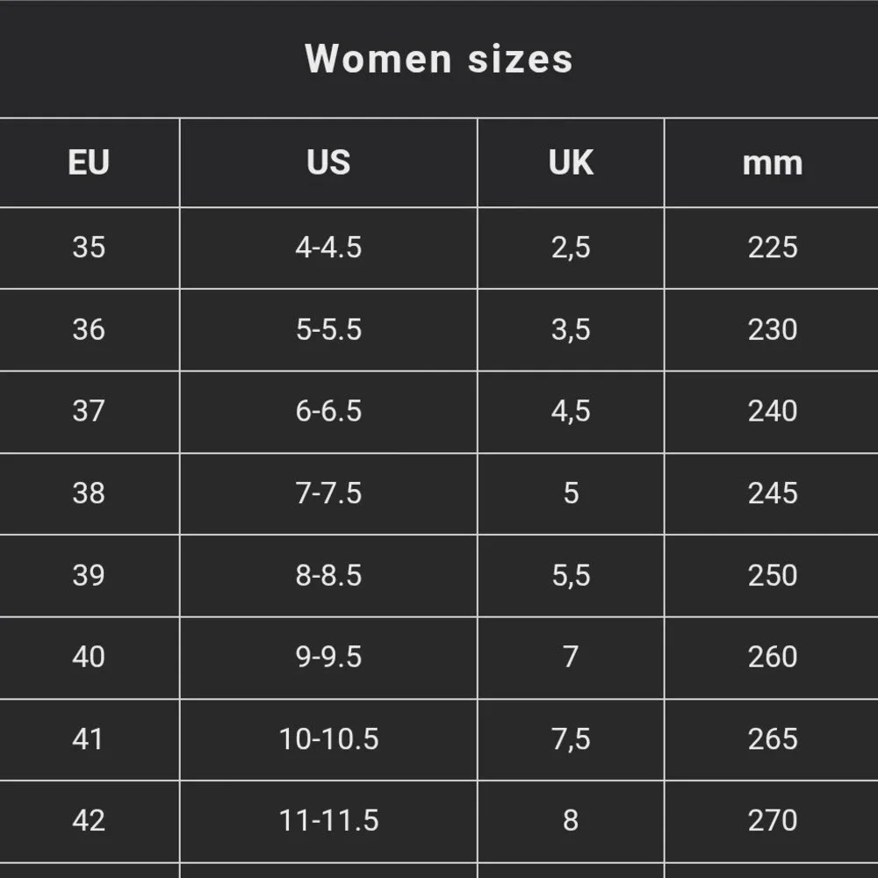Screen dimensions: 878x878
Task: Click UK size 5,5 cell
Action: coord(571,576)
